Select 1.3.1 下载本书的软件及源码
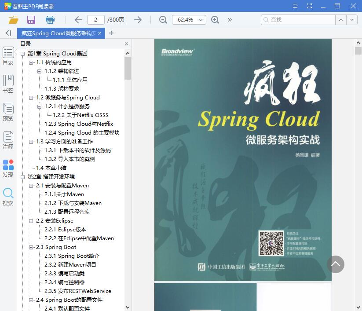The image size is (362, 311). pyautogui.click(x=77, y=150)
